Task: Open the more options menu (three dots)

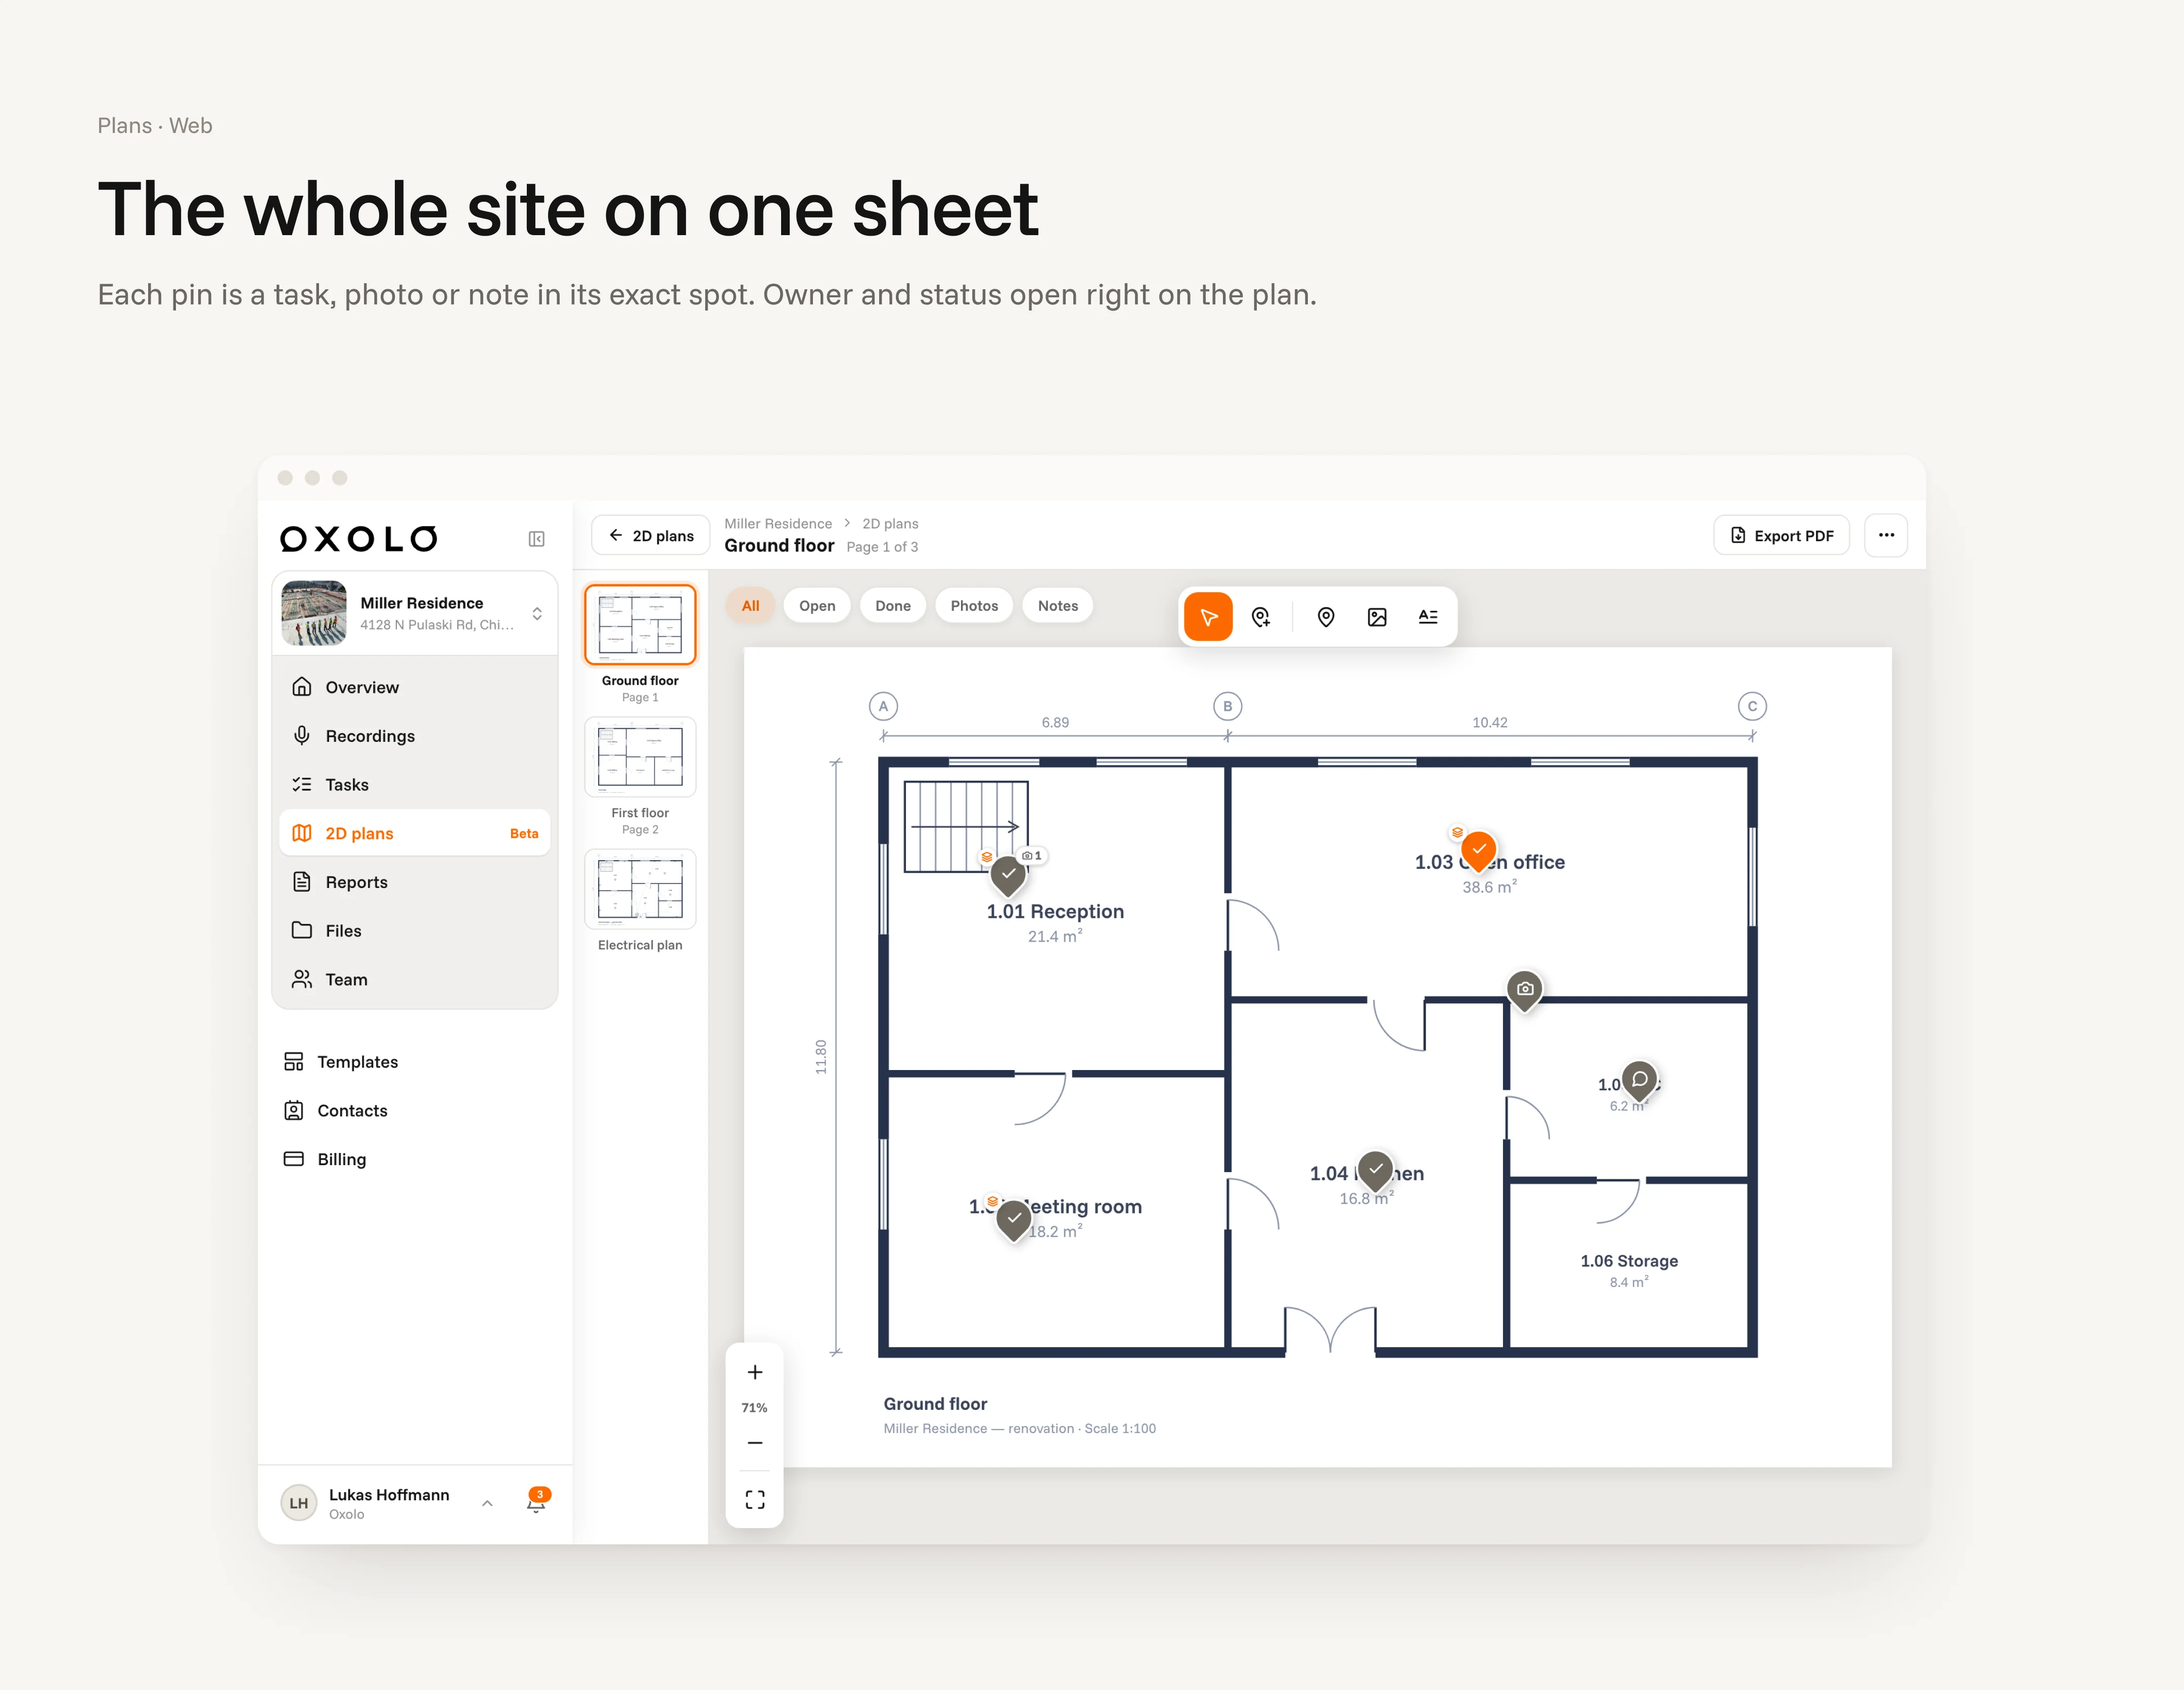Action: (x=1886, y=535)
